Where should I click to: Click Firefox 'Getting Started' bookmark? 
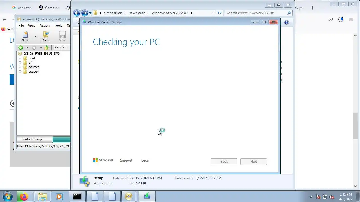7,29
